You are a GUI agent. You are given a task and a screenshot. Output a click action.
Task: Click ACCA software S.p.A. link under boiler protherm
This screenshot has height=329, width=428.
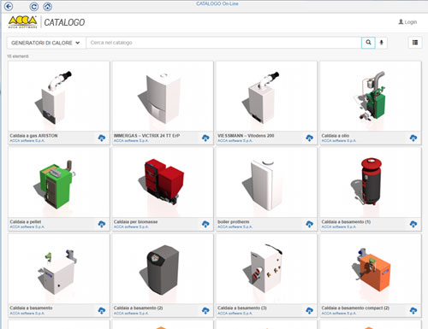click(235, 227)
